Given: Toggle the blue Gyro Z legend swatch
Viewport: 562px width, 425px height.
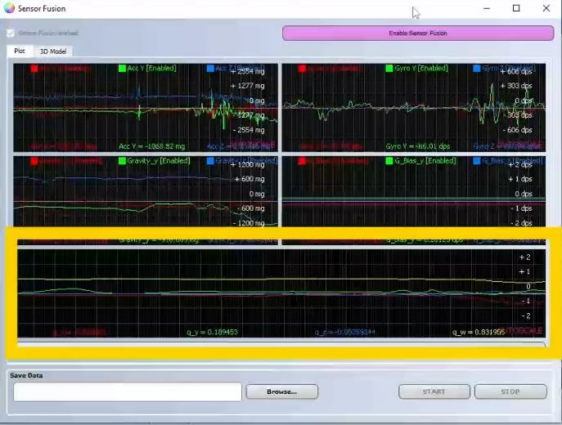Looking at the screenshot, I should click(477, 68).
